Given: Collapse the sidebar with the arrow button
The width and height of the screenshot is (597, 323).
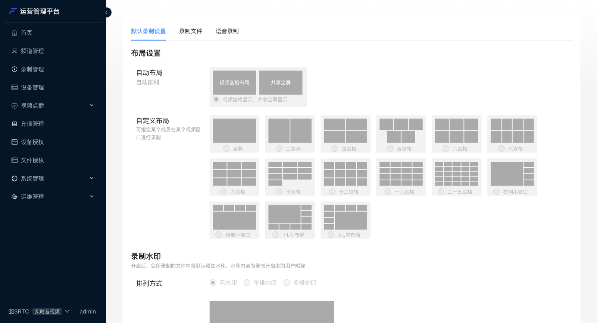Looking at the screenshot, I should (107, 12).
